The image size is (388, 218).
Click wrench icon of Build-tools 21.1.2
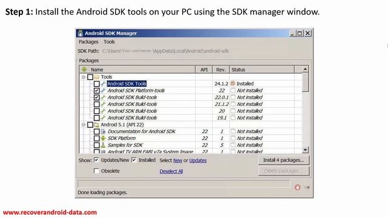point(103,104)
